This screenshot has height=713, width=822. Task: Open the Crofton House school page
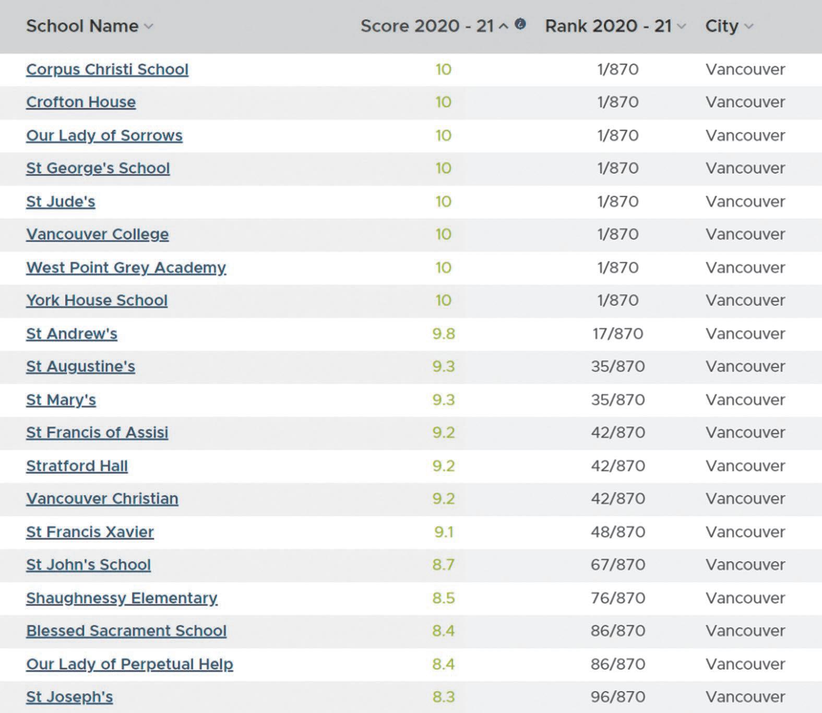coord(81,102)
